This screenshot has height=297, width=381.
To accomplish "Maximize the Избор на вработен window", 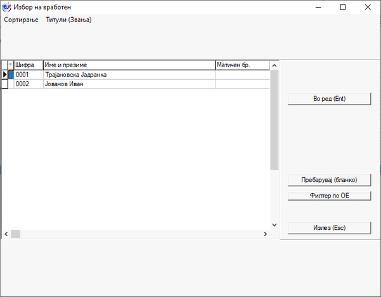I will (x=342, y=7).
